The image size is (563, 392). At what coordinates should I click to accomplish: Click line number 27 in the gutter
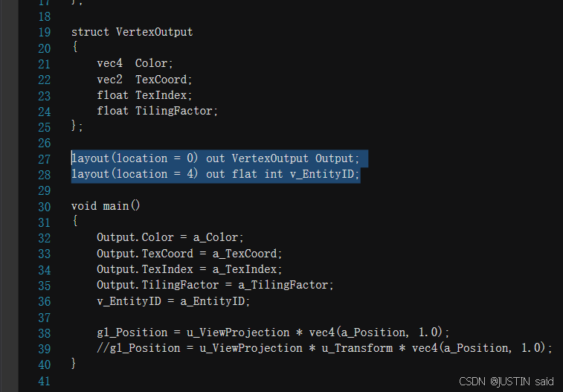click(43, 158)
